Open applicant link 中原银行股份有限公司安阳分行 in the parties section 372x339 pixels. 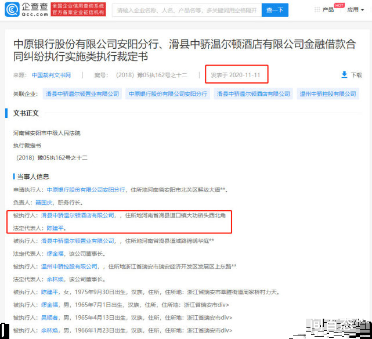tap(86, 190)
